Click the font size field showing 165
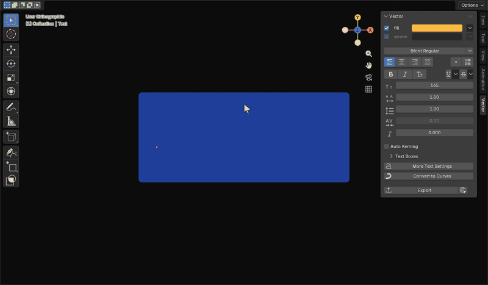 click(434, 85)
